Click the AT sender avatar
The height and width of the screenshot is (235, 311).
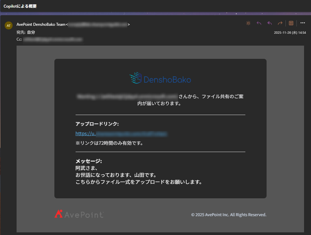pos(9,25)
